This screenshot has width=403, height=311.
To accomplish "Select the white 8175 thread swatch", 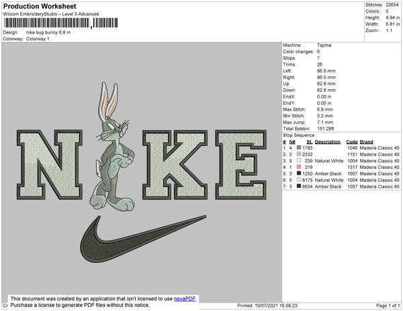I will (299, 180).
